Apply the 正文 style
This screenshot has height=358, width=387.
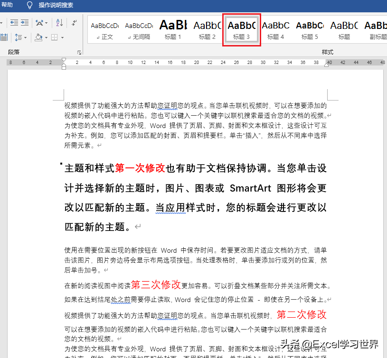[x=104, y=30]
